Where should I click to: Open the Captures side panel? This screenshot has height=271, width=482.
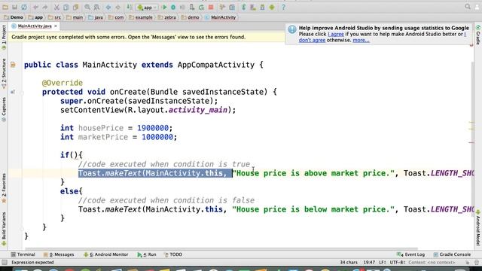pos(4,109)
